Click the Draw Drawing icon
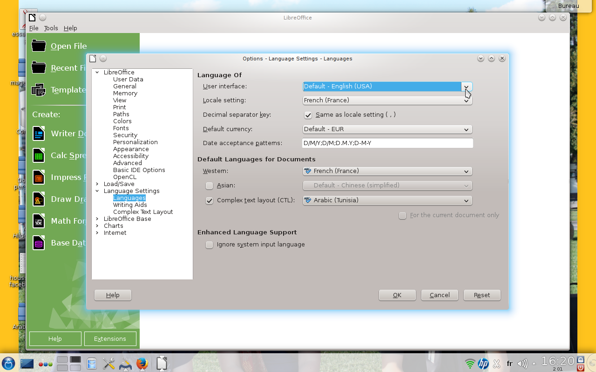 (x=39, y=199)
